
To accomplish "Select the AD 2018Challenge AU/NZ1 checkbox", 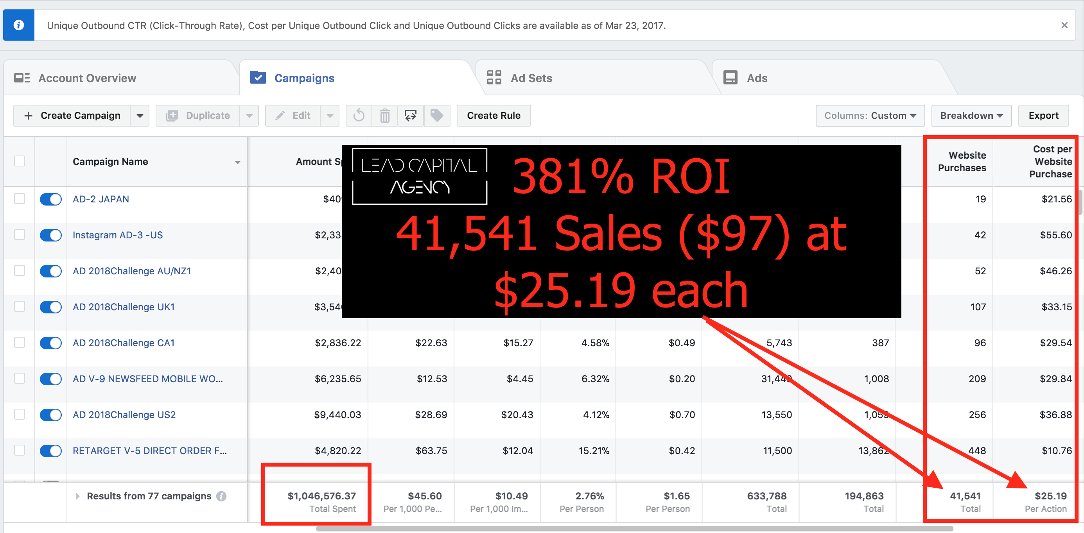I will 20,271.
